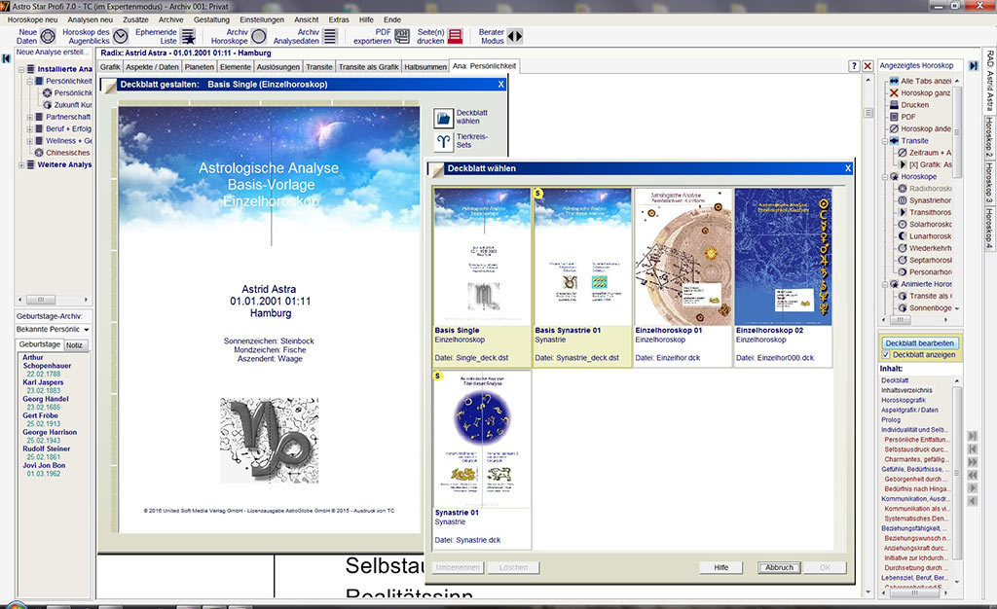This screenshot has width=997, height=609.
Task: Click Deckblatt wählen folder icon
Action: [444, 118]
